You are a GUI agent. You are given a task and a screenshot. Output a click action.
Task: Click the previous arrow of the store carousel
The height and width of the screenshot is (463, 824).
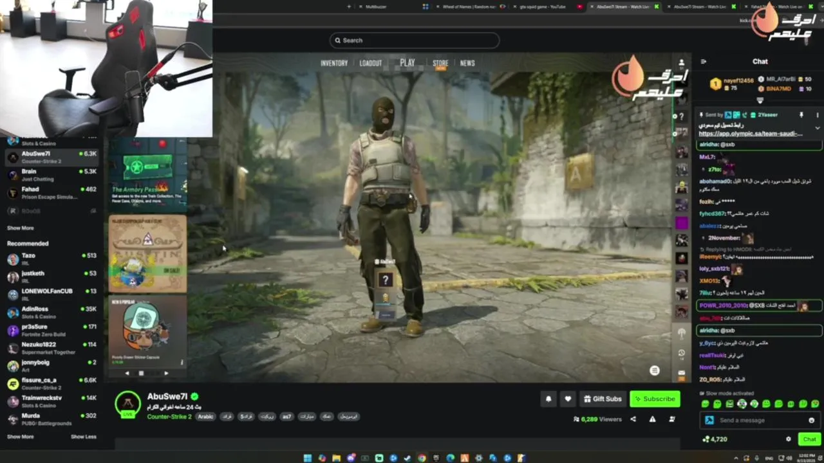coord(127,373)
